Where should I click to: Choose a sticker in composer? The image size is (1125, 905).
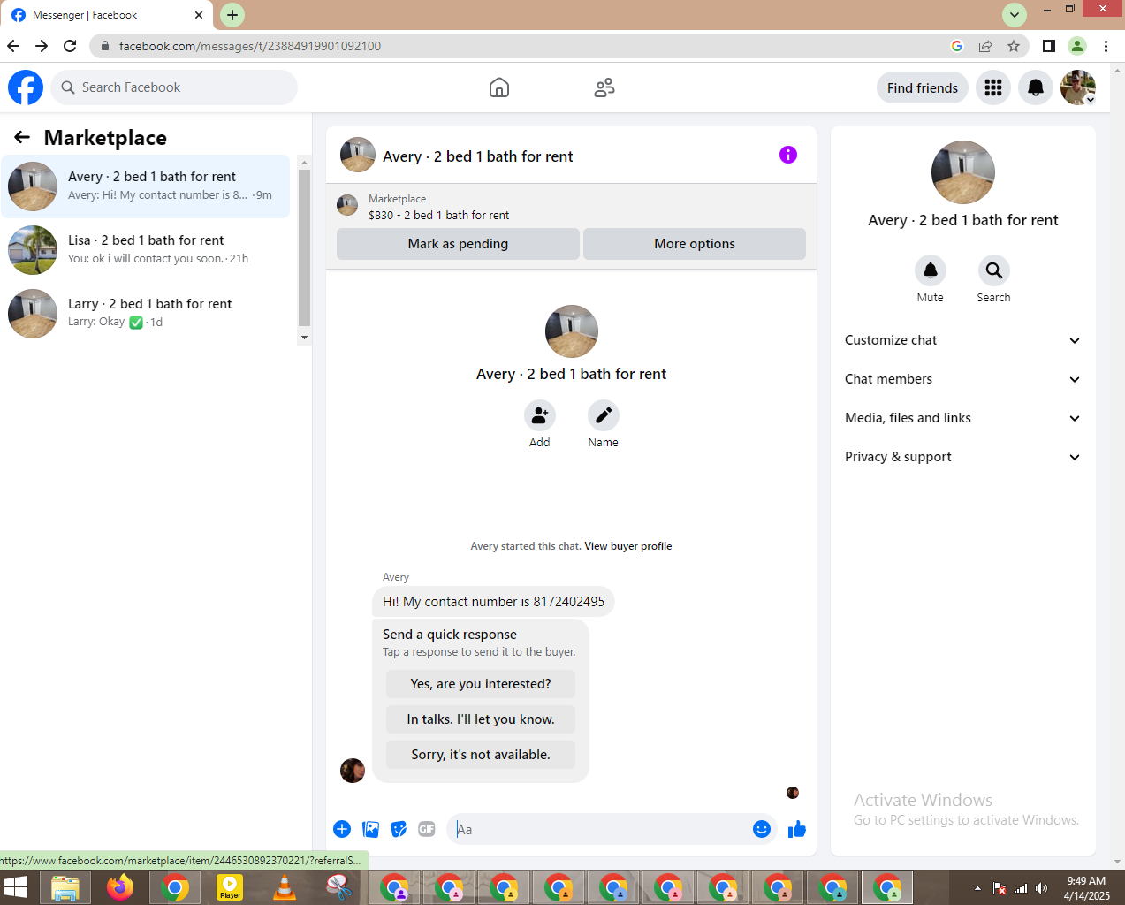pyautogui.click(x=399, y=829)
